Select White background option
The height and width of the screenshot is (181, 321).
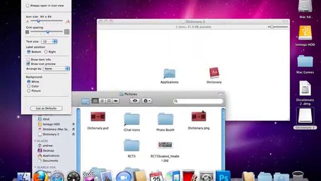(29, 81)
